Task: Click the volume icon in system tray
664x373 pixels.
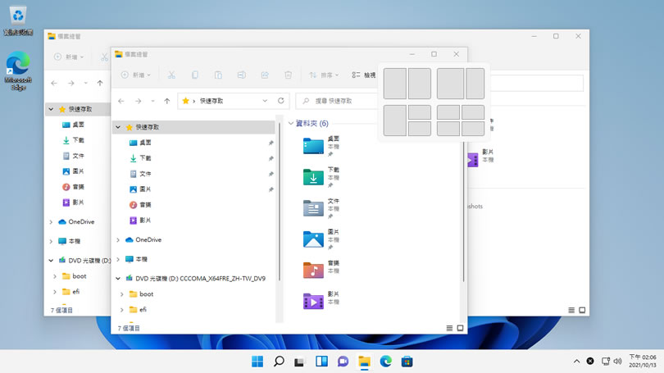Action: pos(618,362)
